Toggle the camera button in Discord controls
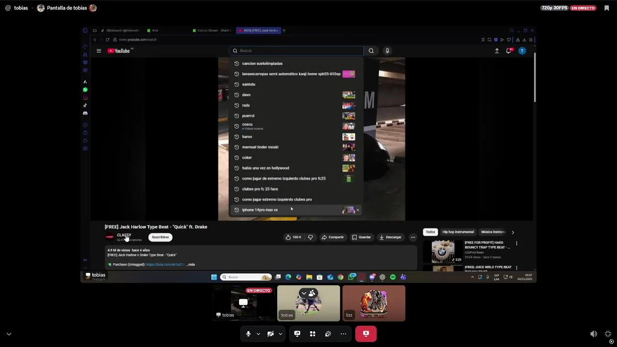 coord(270,334)
